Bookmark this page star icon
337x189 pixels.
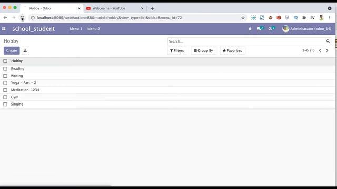(x=243, y=18)
